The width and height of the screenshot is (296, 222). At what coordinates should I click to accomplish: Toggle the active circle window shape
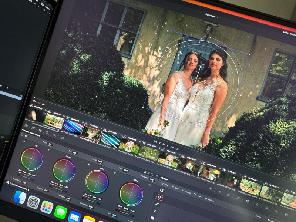[159, 197]
